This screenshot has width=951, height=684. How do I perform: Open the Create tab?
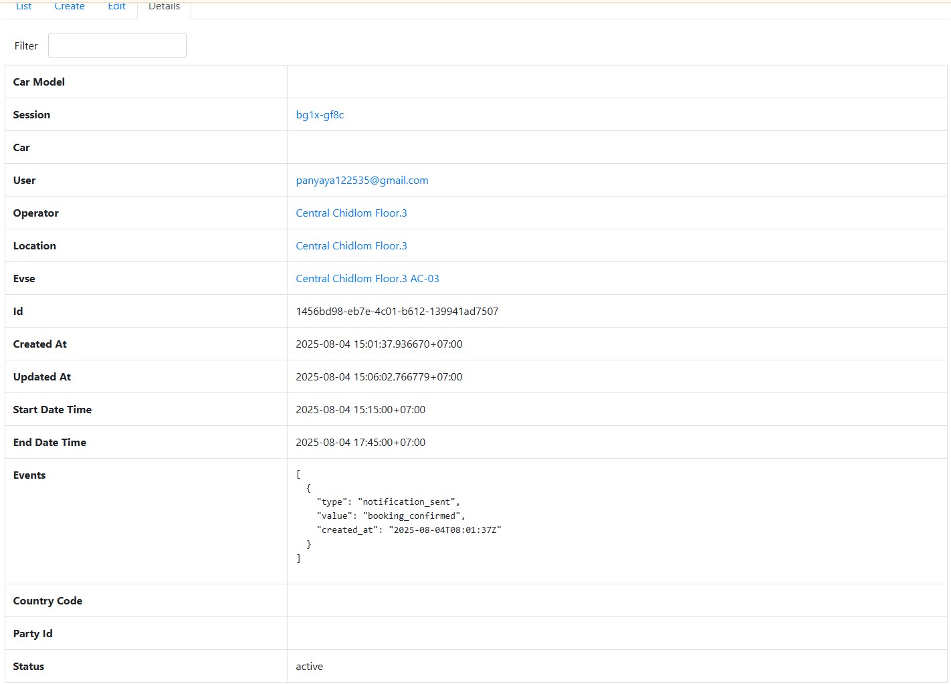70,7
